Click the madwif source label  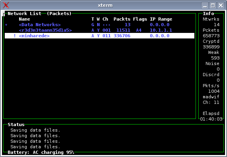(211, 97)
